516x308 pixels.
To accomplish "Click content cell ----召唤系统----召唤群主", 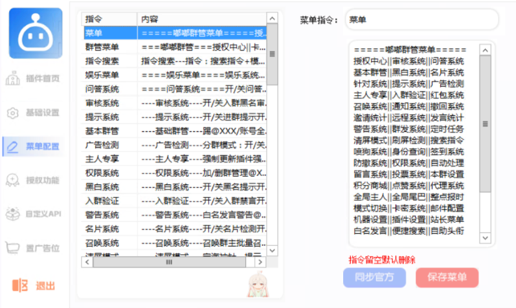I will (202, 243).
